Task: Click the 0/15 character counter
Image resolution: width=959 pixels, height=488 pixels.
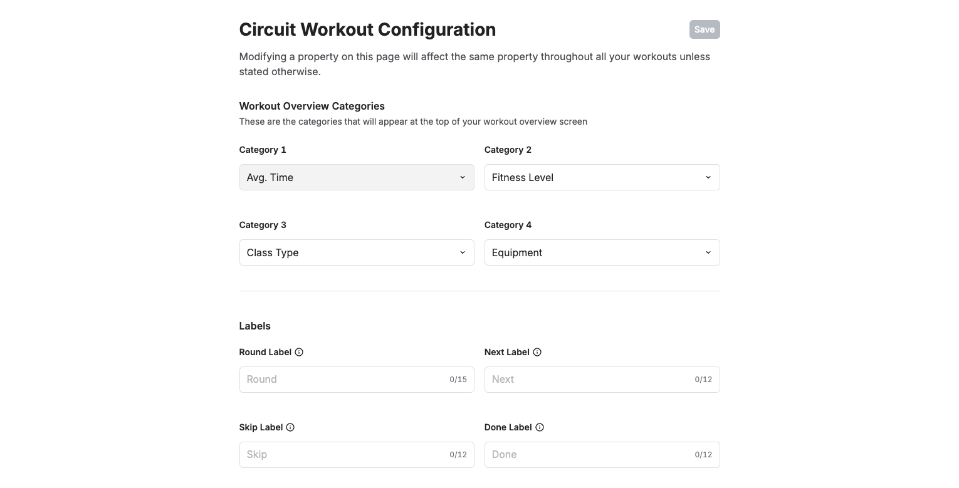Action: pos(458,380)
